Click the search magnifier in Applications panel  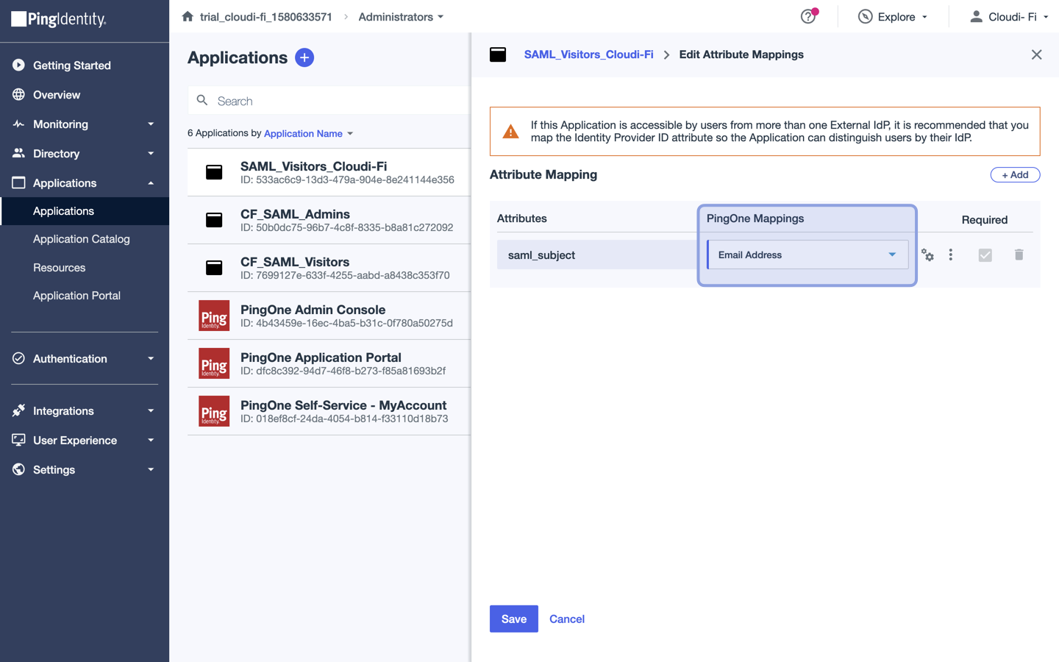202,100
